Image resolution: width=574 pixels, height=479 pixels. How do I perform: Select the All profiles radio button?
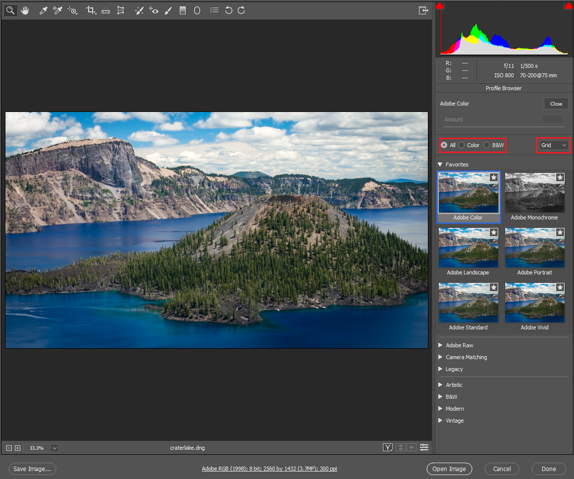click(444, 145)
